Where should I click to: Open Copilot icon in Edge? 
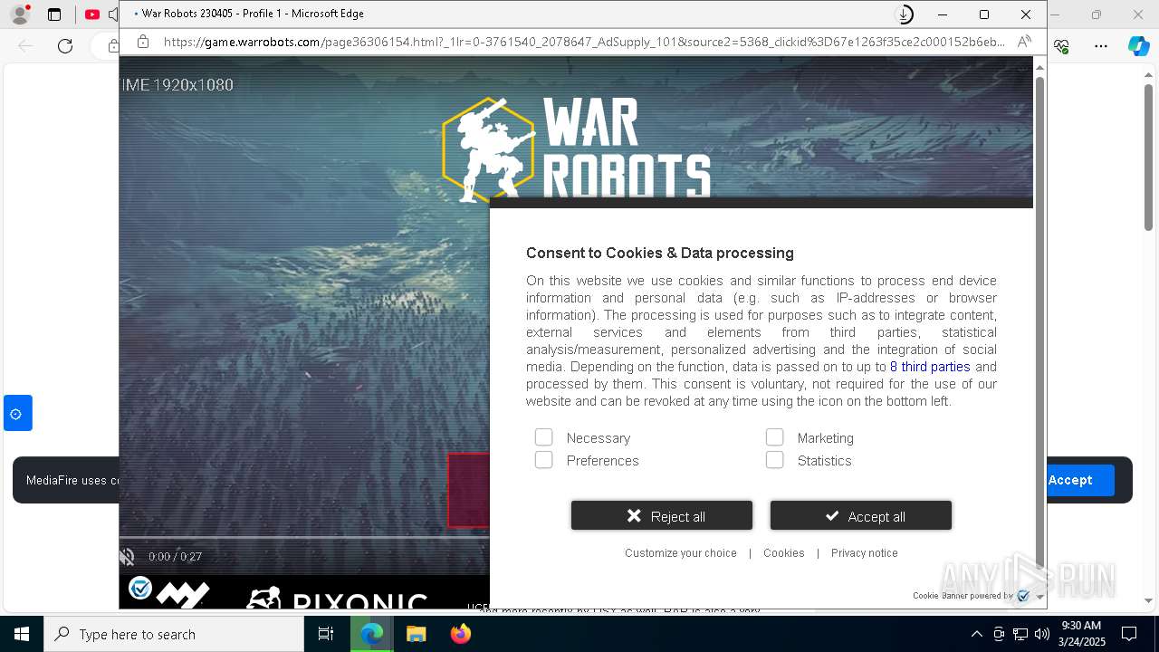pos(1138,46)
